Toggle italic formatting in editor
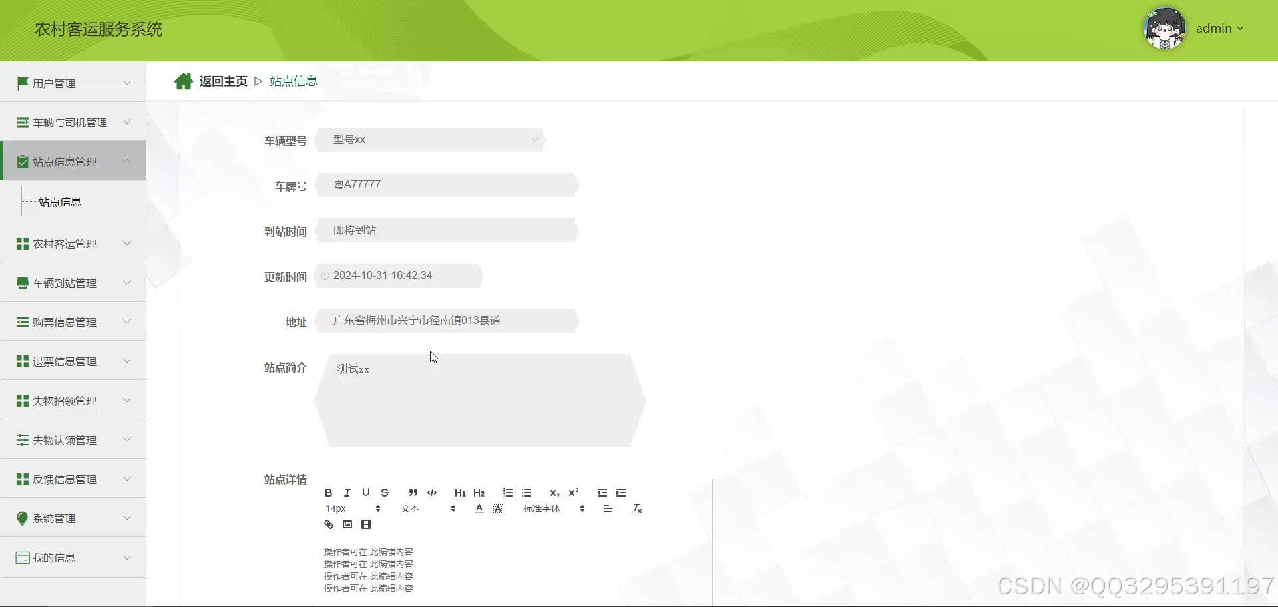Screen dimensions: 1278x607 pyautogui.click(x=347, y=493)
